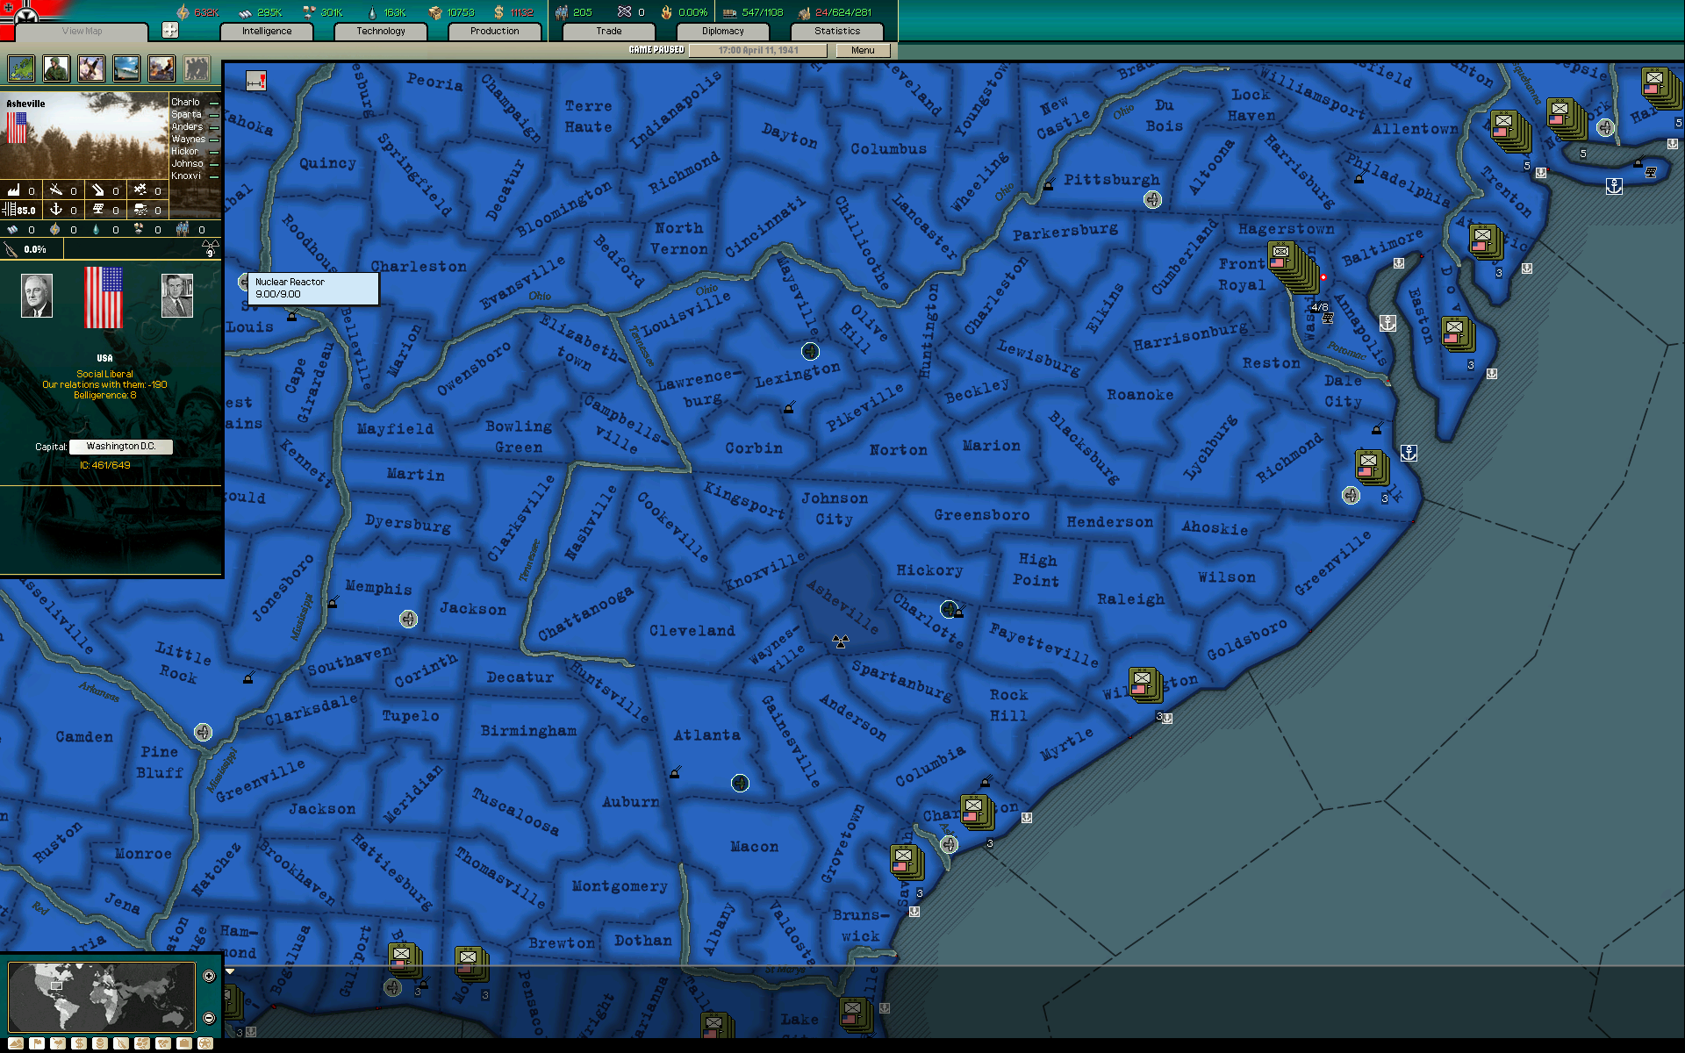Click the radiation icon showing 9
Screen dimensions: 1685x1053
210,249
